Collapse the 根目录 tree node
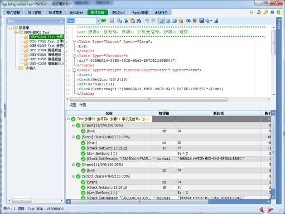Image resolution: width=285 pixels, height=214 pixels. [x=10, y=28]
